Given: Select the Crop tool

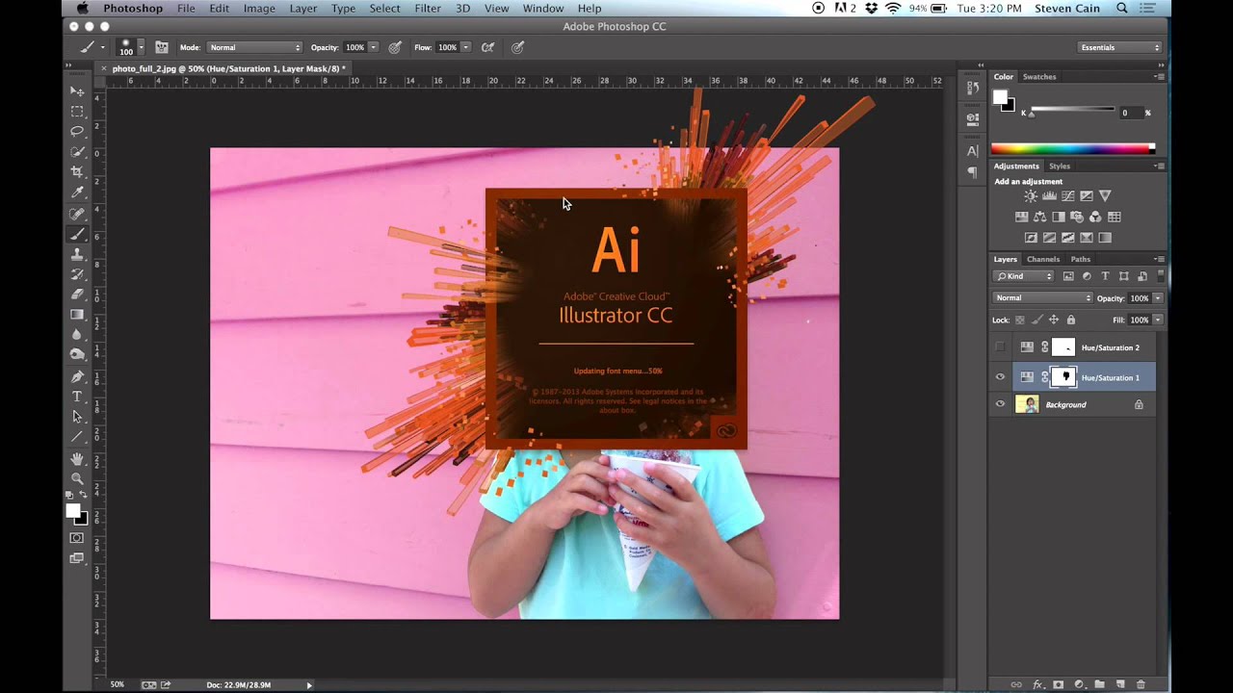Looking at the screenshot, I should (x=77, y=171).
